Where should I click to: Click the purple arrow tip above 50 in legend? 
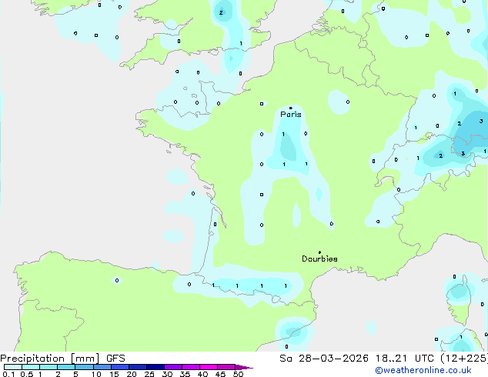244,367
